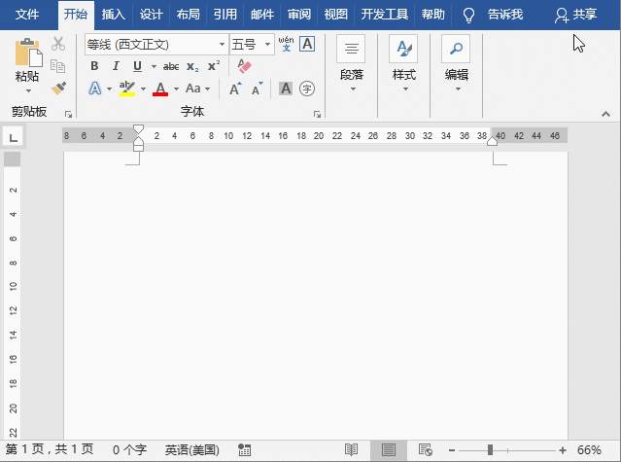
Task: Apply superscript formatting
Action: 214,66
